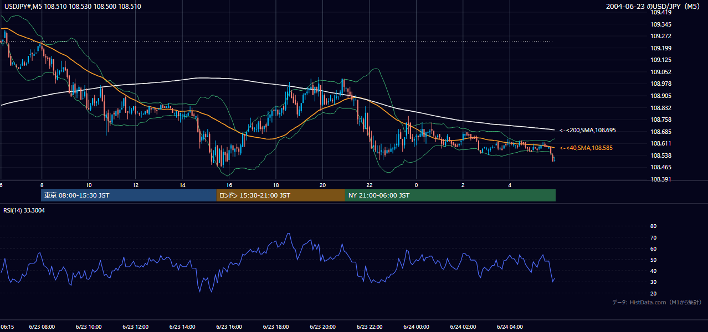
Task: Click price axis label 109.052
Action: [661, 72]
